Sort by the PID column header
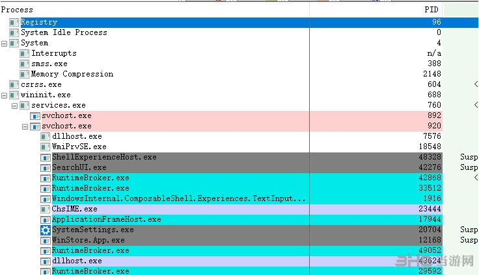The width and height of the screenshot is (479, 275). coord(432,10)
